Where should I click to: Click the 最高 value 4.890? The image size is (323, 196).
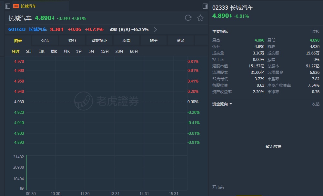259,40
